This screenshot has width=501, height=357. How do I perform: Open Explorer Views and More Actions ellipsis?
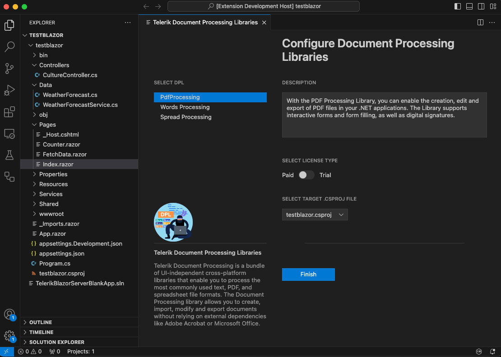128,23
